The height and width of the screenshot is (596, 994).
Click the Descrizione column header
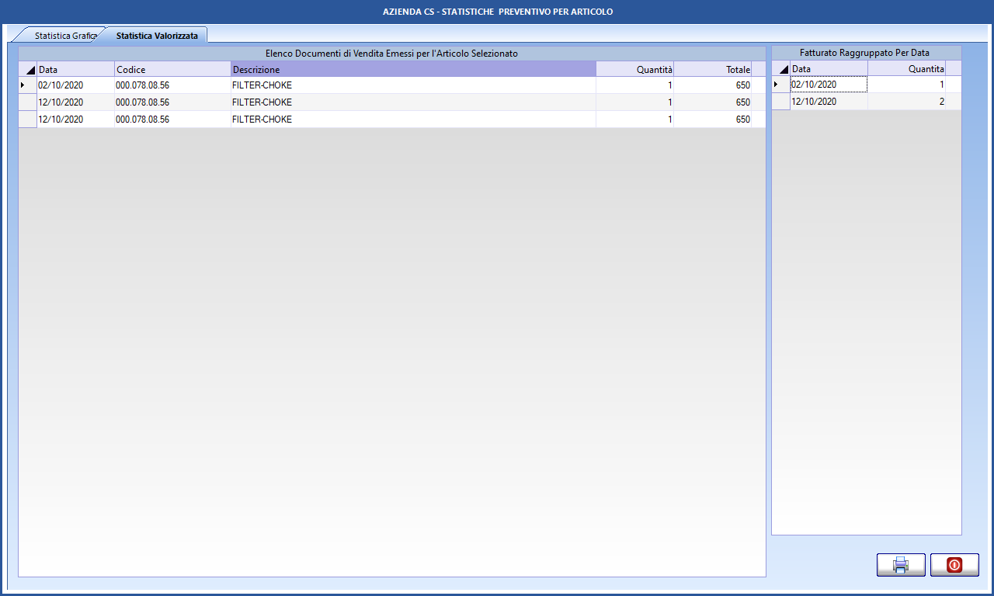(413, 69)
